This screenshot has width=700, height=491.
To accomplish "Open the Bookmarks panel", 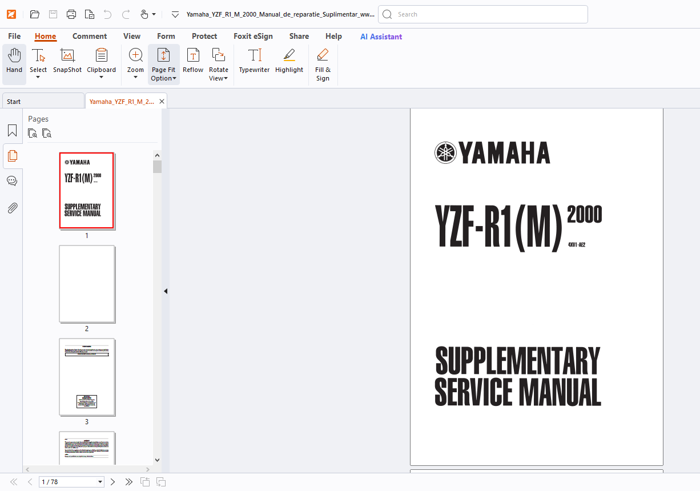I will [12, 131].
